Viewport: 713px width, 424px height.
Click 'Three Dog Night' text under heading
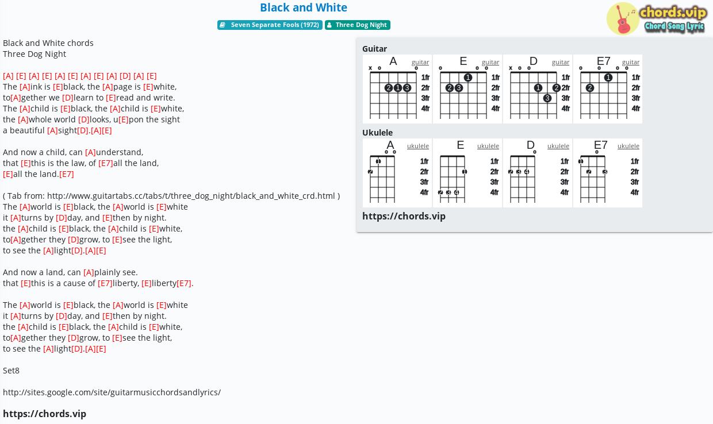(x=34, y=54)
